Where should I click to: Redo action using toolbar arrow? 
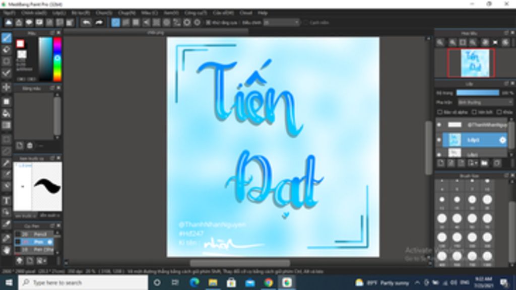99,22
